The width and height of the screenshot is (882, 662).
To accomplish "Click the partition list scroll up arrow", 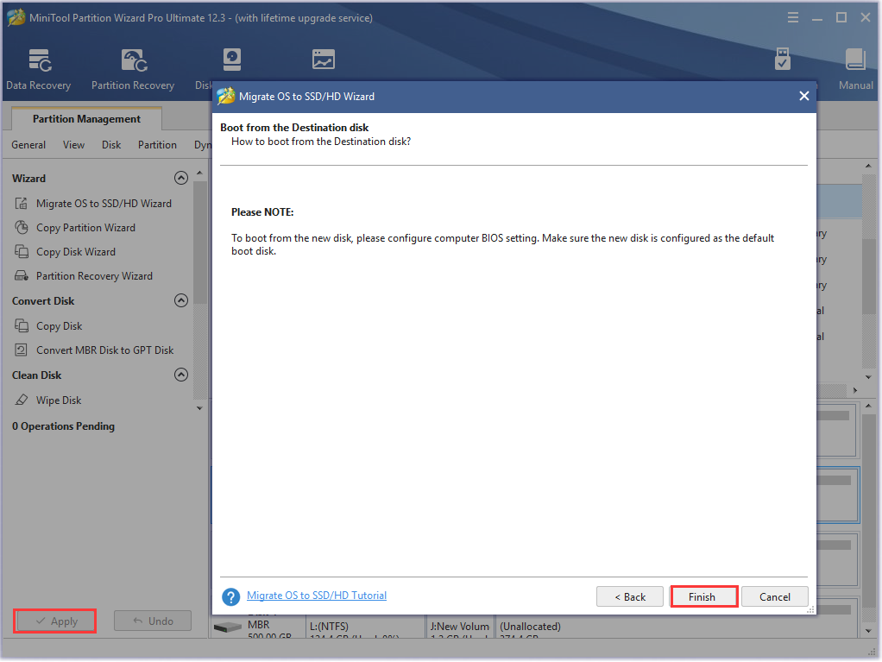I will pyautogui.click(x=868, y=166).
